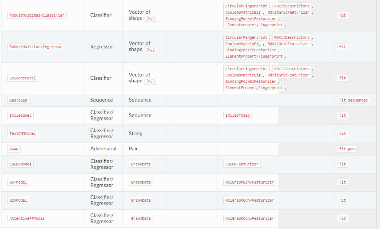The height and width of the screenshot is (229, 380).
Task: Click the fit_sequences method link
Action: [353, 100]
